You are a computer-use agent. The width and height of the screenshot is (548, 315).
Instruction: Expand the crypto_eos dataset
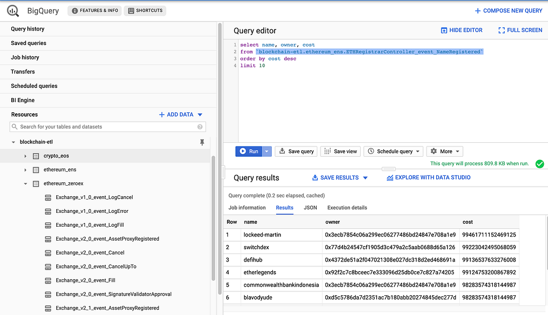[x=25, y=156]
